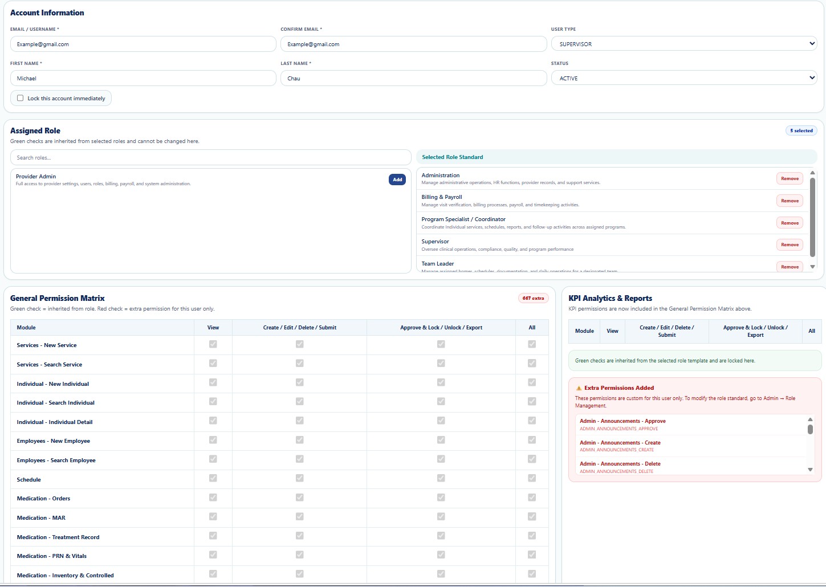Click the 667 extra badge

coord(533,298)
